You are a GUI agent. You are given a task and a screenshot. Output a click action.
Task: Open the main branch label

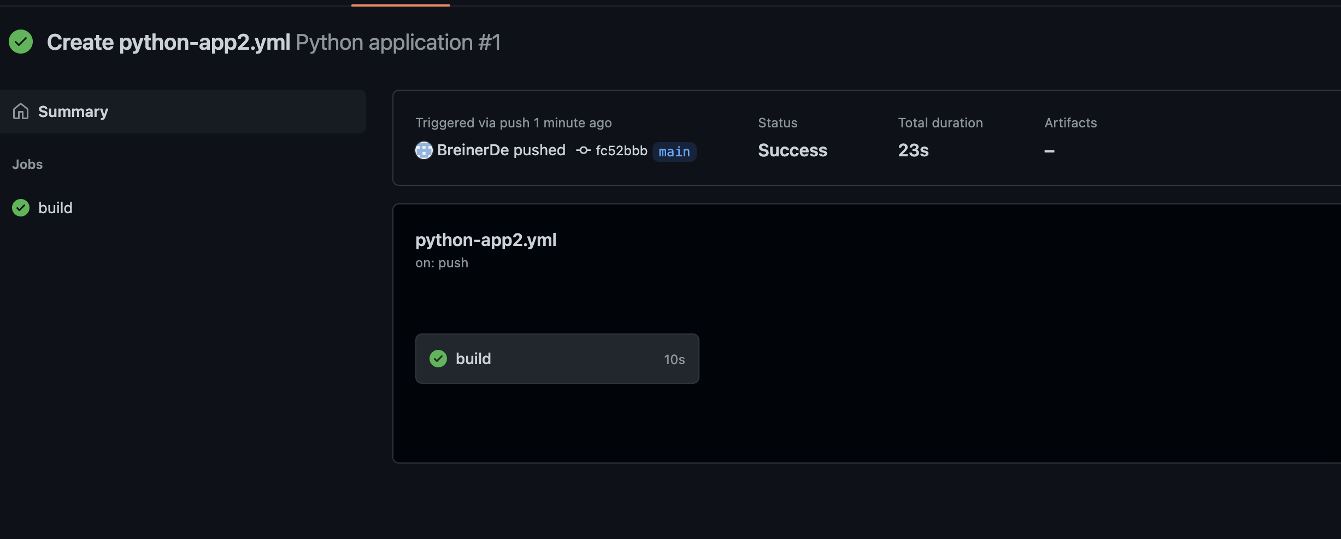674,151
